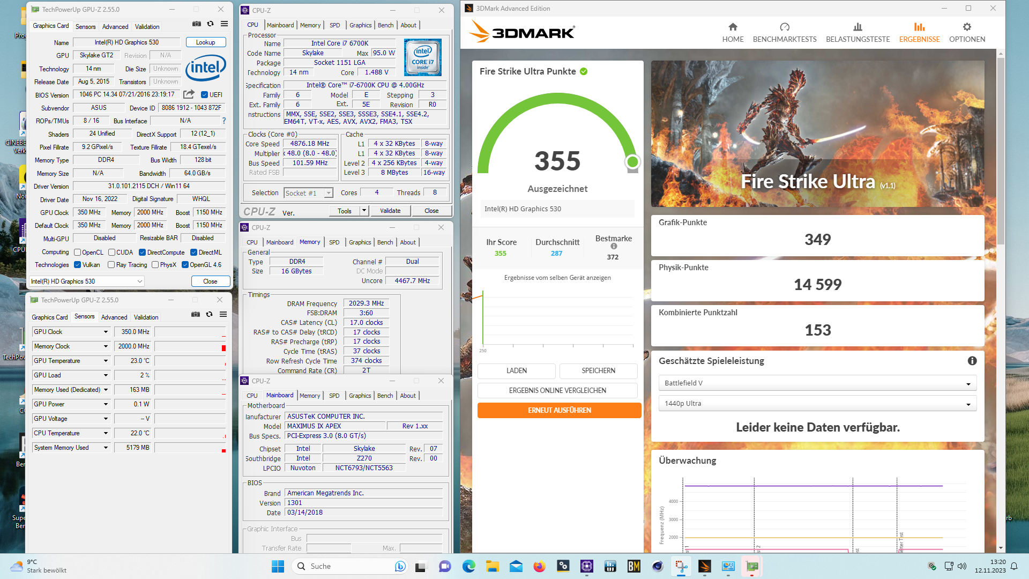Open SPD tab in top CPU-Z window
The height and width of the screenshot is (579, 1029).
(x=334, y=25)
